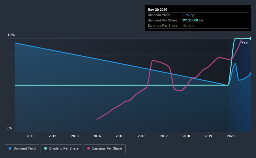Select the 2016 year tick label
This screenshot has width=256, height=158.
(x=142, y=136)
